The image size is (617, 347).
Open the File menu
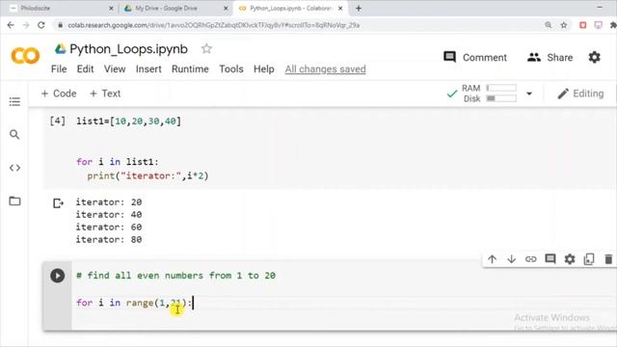tap(59, 69)
